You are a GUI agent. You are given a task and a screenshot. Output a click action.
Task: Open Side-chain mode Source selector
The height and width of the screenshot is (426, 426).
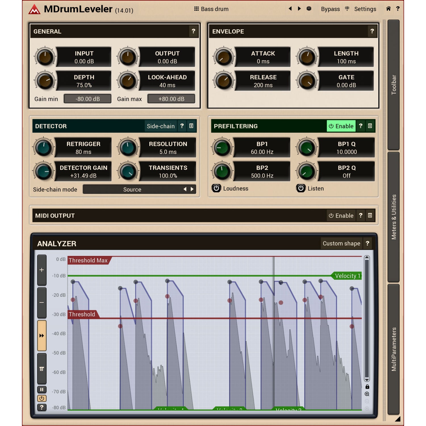pyautogui.click(x=132, y=189)
